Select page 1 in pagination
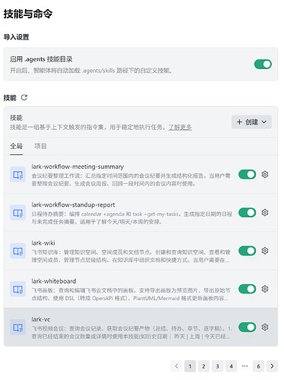The width and height of the screenshot is (284, 380). [190, 366]
